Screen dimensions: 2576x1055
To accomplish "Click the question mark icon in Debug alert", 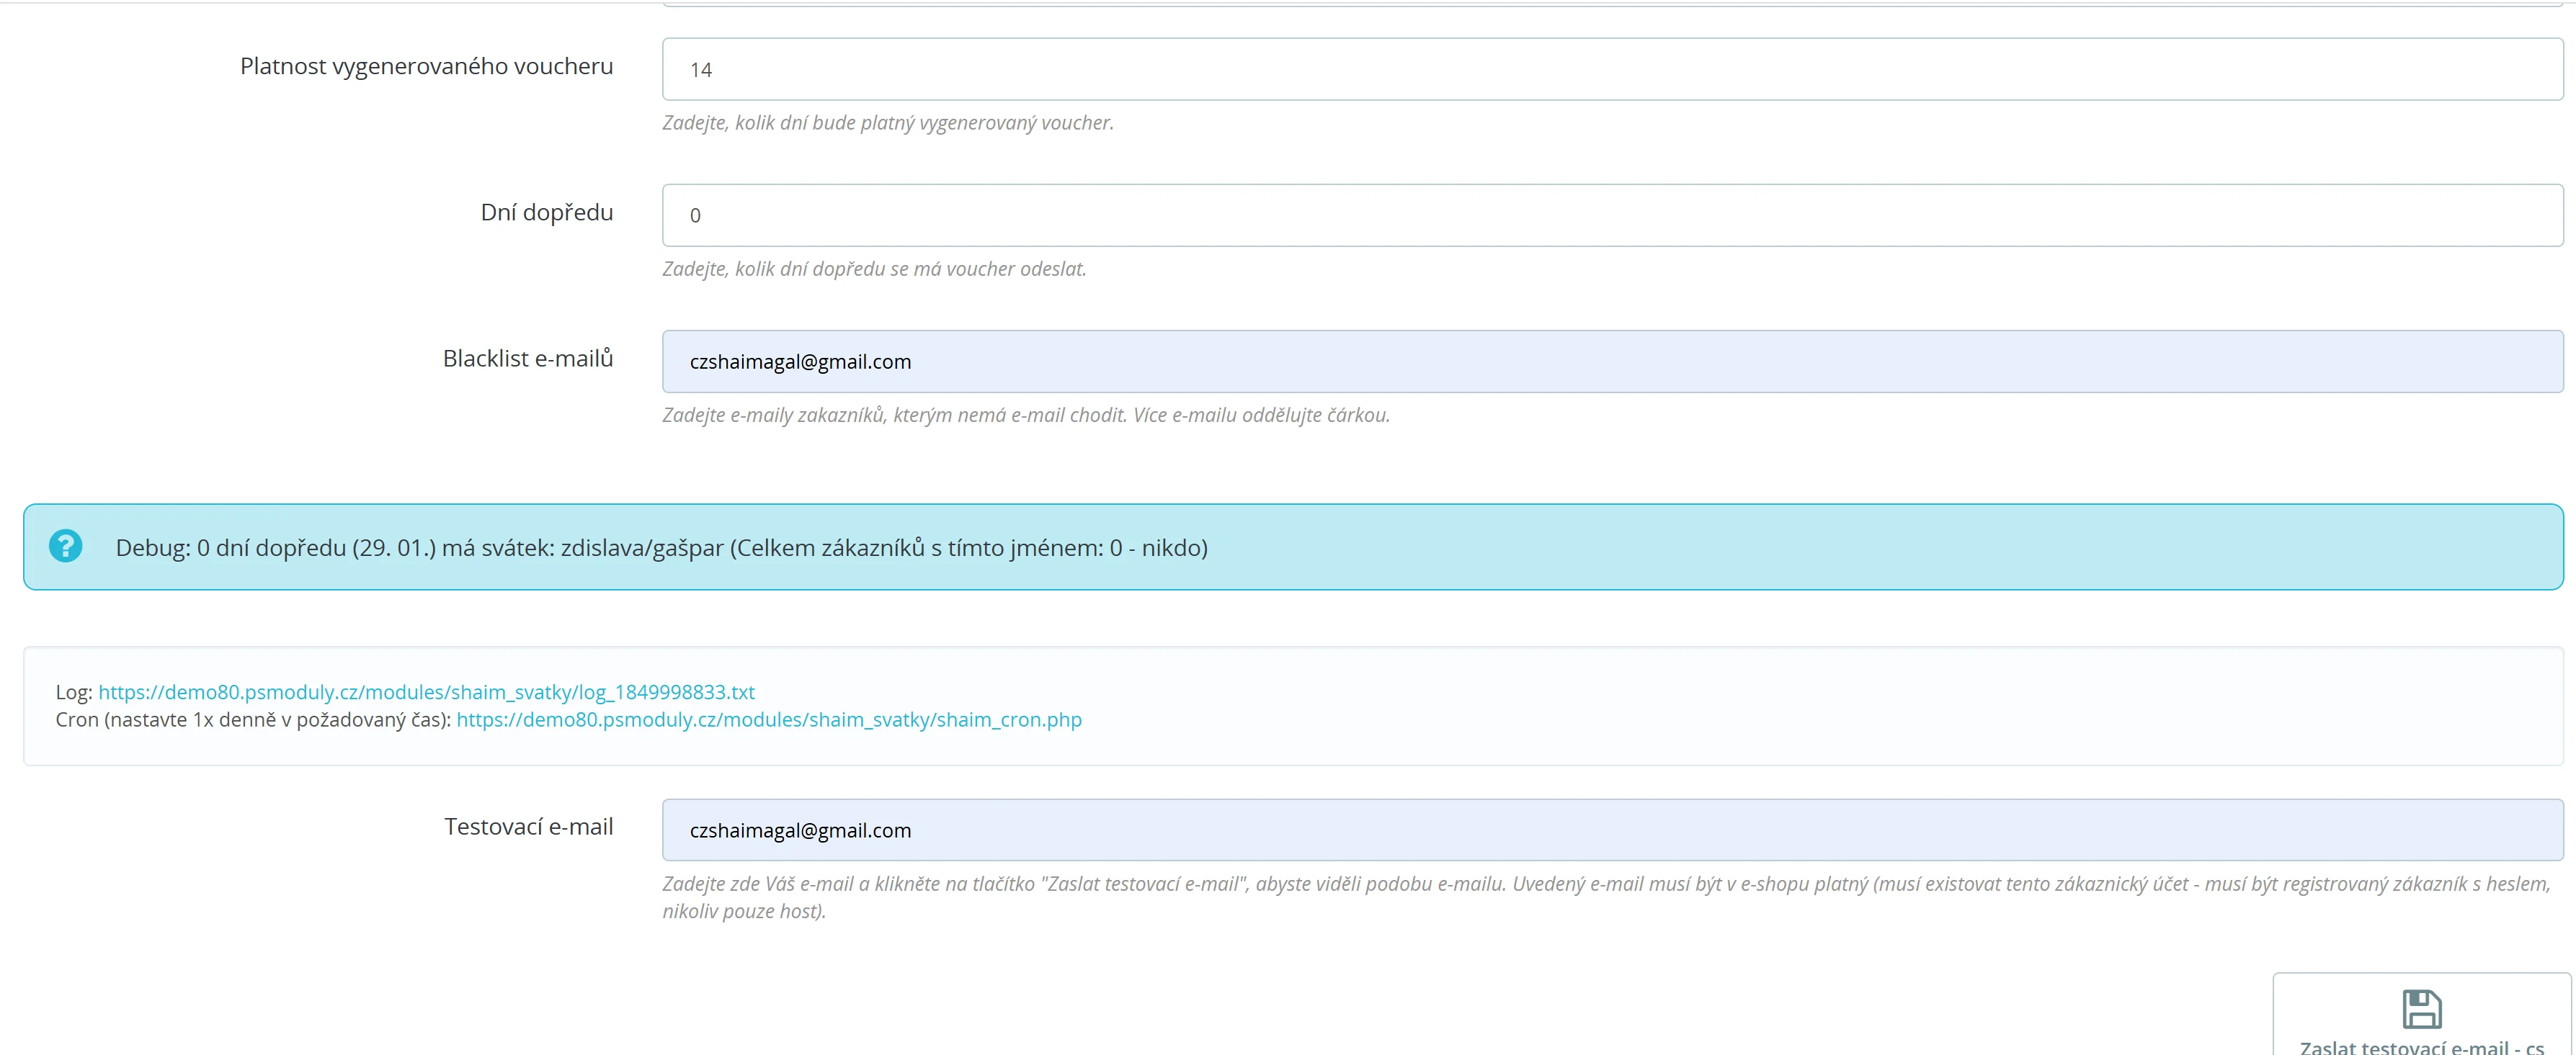I will pyautogui.click(x=66, y=547).
